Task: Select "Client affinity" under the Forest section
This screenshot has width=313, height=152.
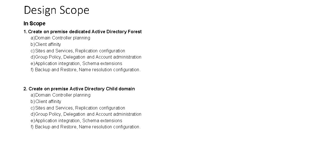Action: (x=48, y=44)
